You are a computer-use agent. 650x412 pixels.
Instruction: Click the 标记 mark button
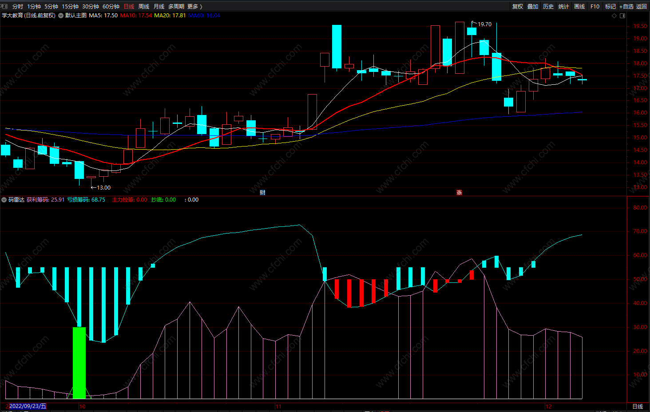point(610,6)
